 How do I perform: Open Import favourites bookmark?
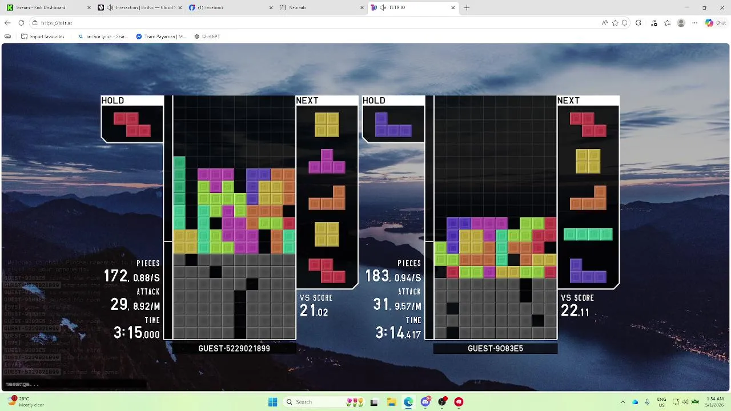(x=43, y=36)
